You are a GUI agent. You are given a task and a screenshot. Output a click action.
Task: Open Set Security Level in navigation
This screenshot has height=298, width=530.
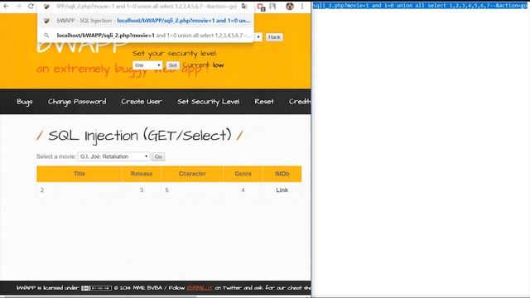pos(209,102)
